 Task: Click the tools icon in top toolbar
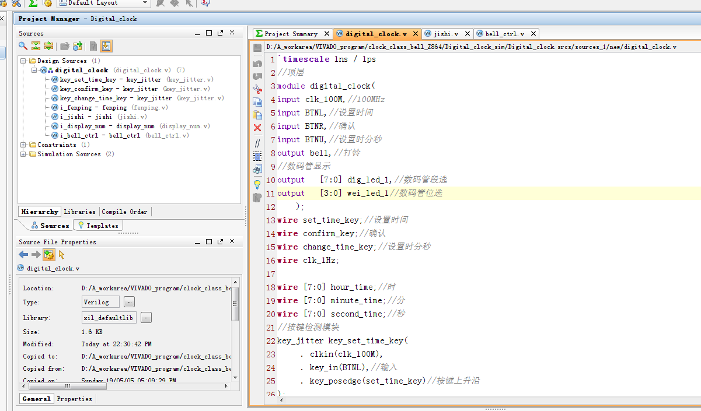(16, 3)
